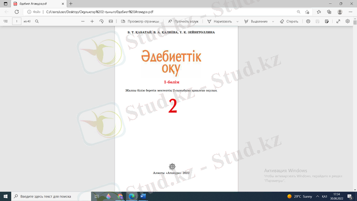Viewport: 357px width, 201px height.
Task: Open the PDF viewer settings gear
Action: 348,21
